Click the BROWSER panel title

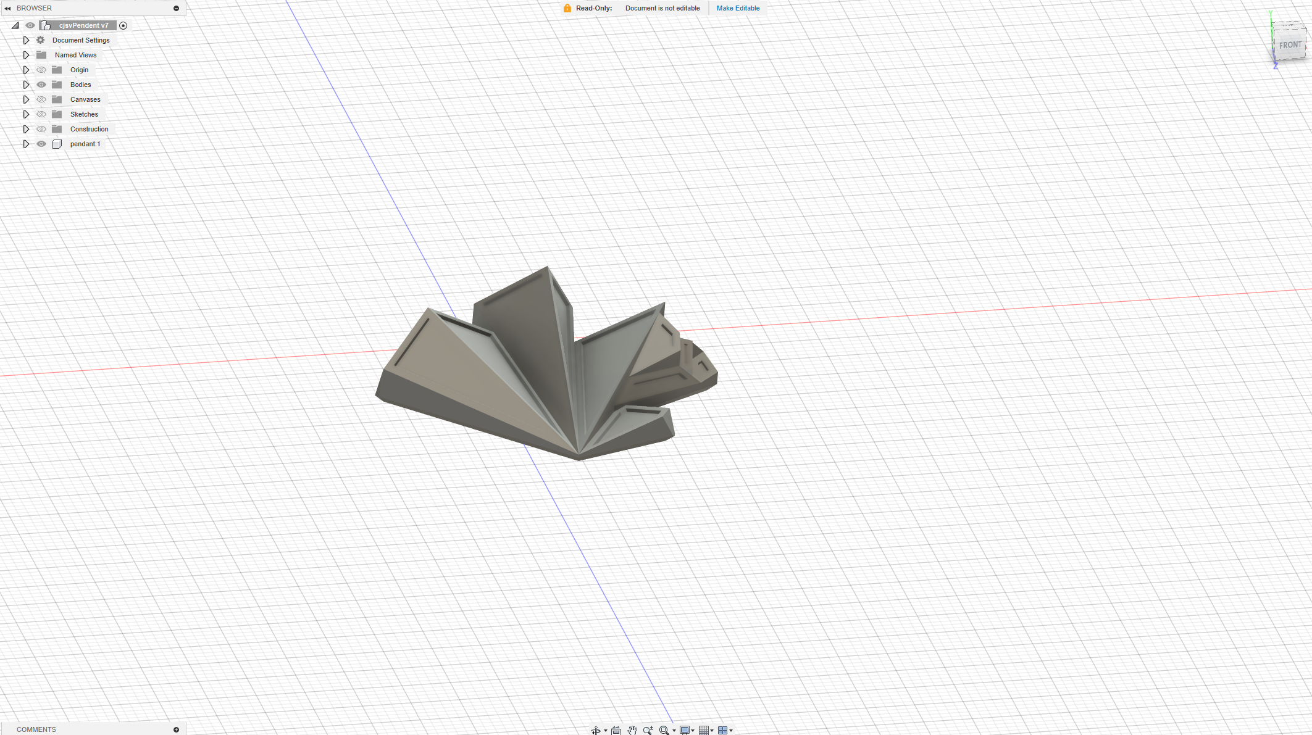34,8
